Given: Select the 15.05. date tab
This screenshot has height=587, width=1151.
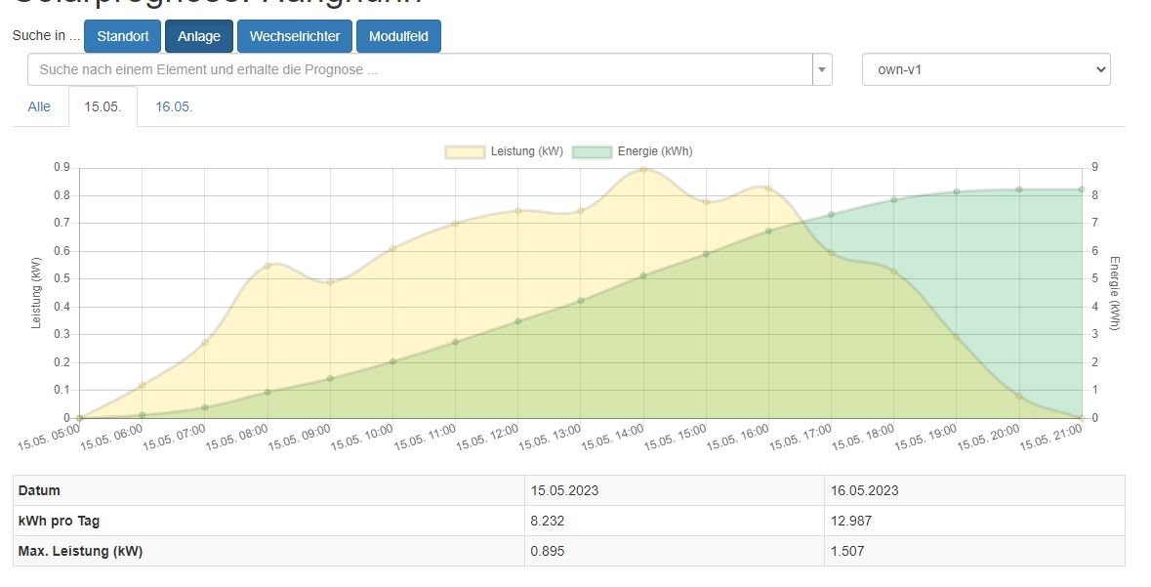Looking at the screenshot, I should click(x=103, y=106).
